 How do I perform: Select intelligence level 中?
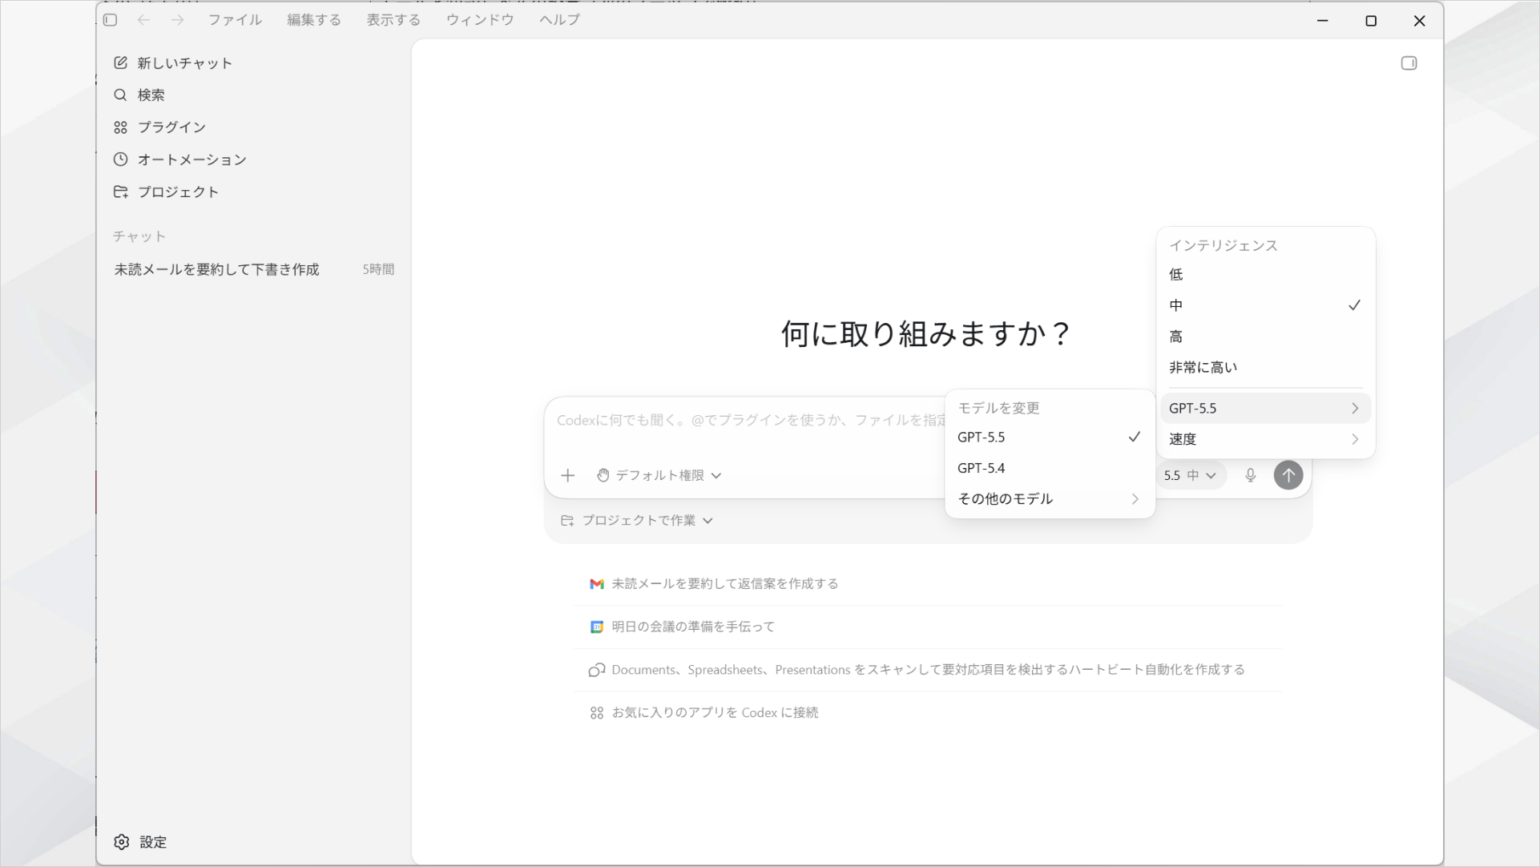(x=1265, y=305)
